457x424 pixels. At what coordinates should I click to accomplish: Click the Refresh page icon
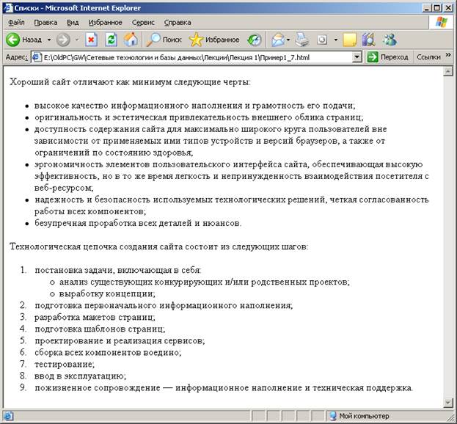pos(111,40)
